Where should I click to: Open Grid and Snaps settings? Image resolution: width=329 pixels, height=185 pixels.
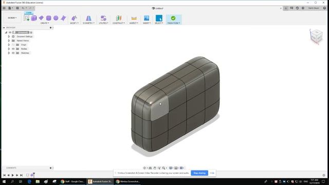click(x=176, y=168)
